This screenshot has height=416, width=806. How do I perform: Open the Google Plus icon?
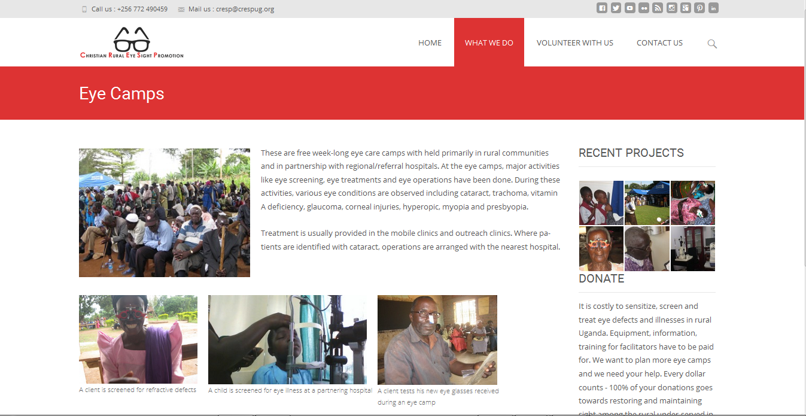pyautogui.click(x=686, y=8)
